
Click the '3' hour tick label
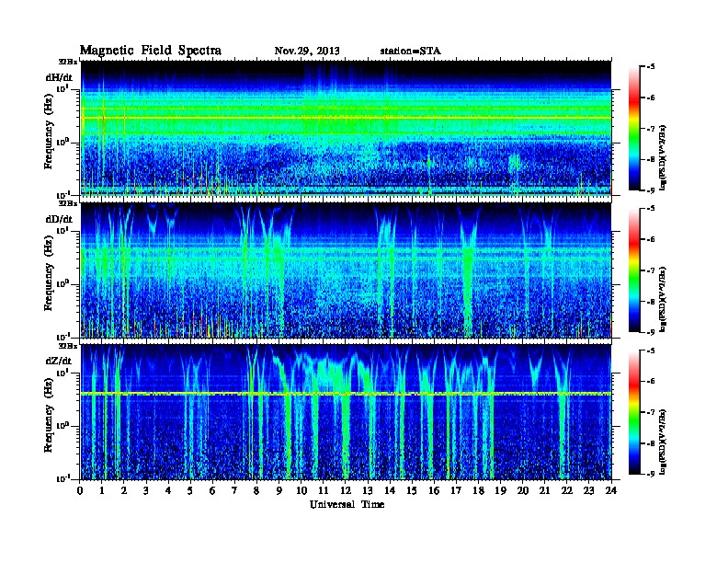click(x=146, y=490)
